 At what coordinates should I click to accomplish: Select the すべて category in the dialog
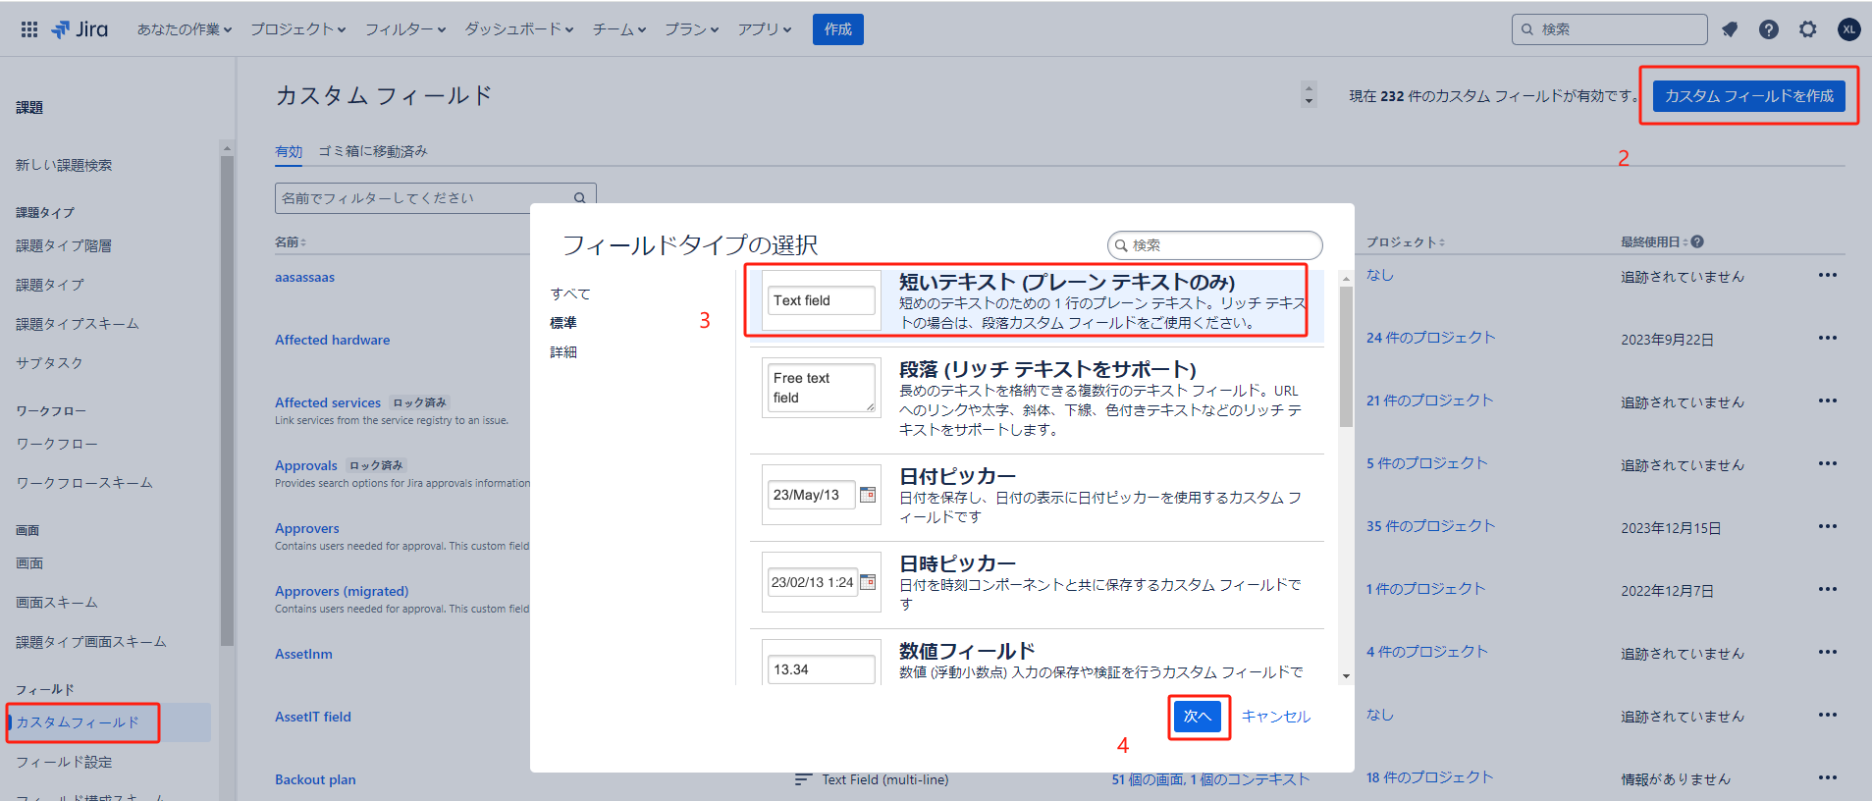pos(570,294)
